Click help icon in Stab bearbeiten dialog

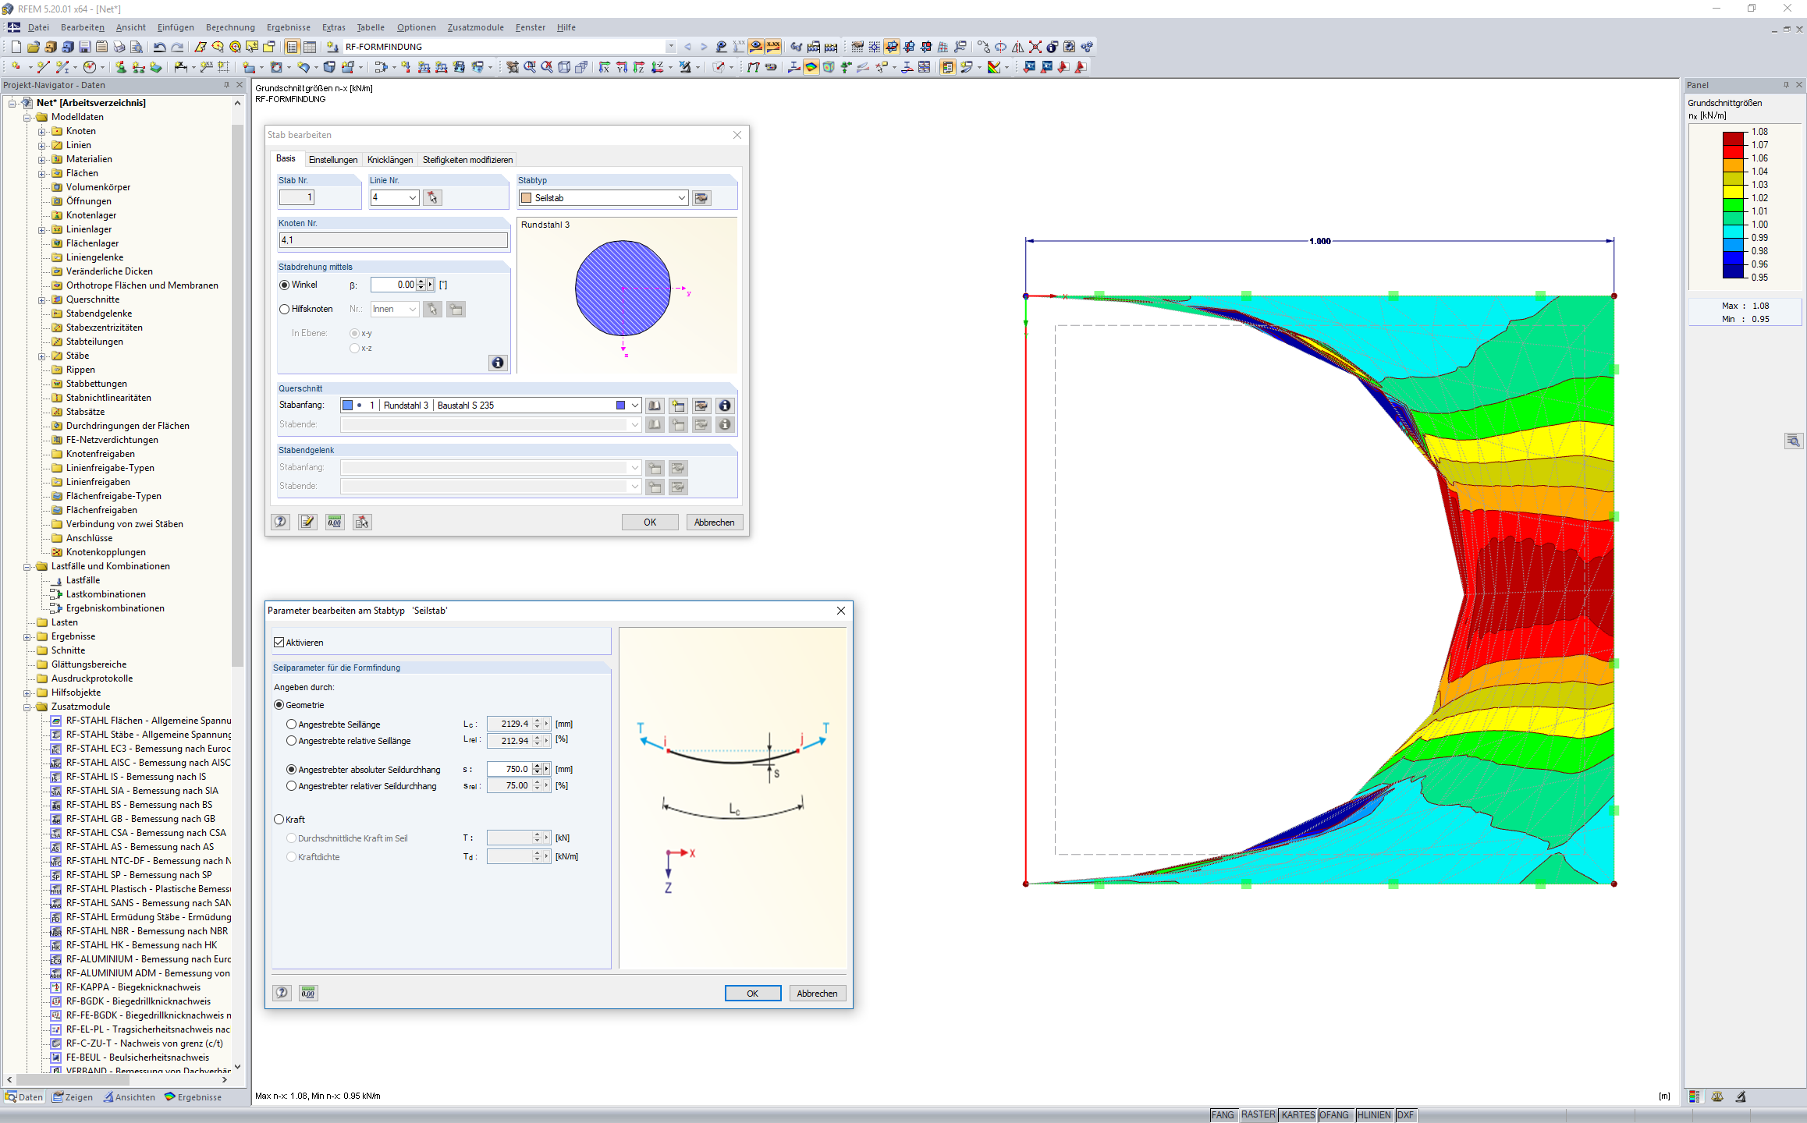point(281,522)
